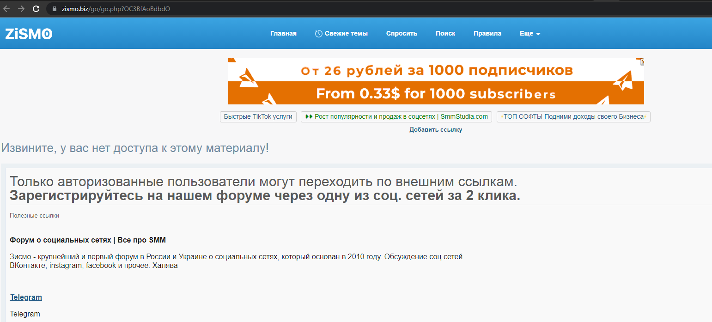Open the Главная menu item
The image size is (712, 322).
(283, 33)
